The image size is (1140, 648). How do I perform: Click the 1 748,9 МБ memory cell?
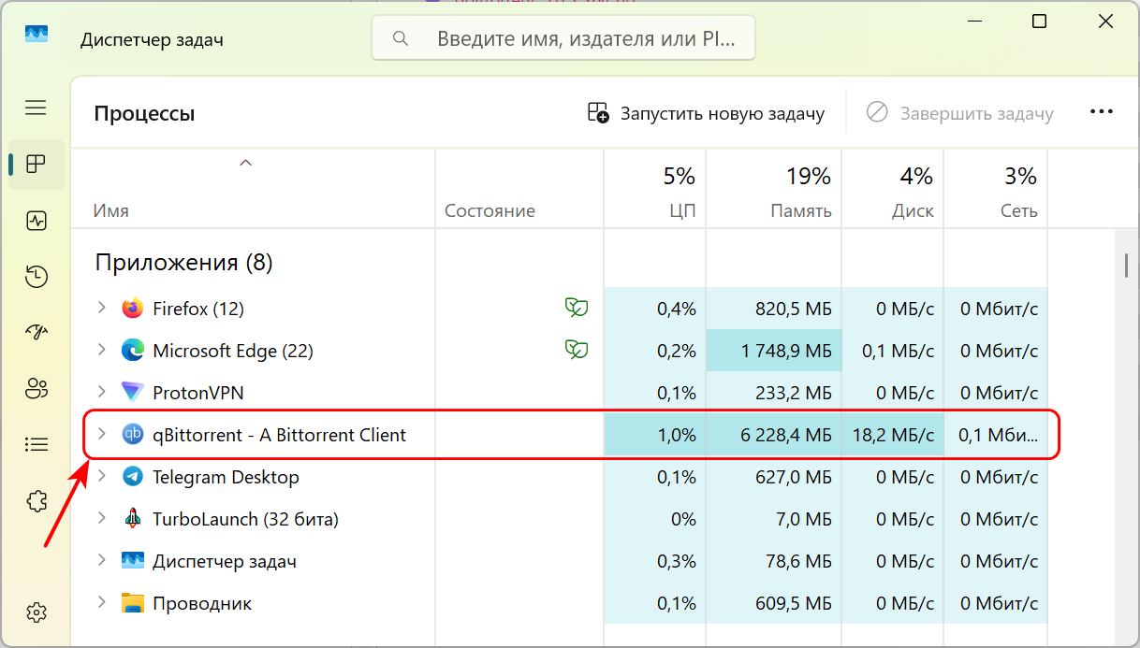(x=774, y=351)
